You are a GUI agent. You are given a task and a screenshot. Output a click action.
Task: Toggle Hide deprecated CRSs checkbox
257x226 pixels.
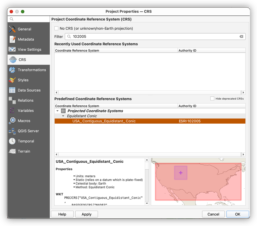(212, 99)
